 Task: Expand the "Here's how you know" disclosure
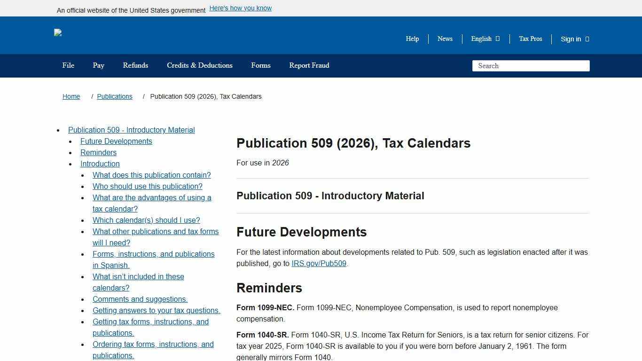pyautogui.click(x=240, y=8)
